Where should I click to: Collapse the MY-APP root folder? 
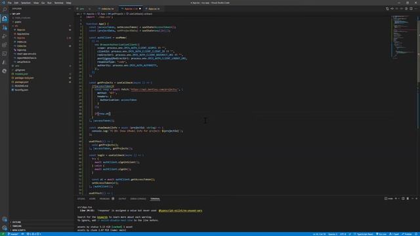[16, 14]
